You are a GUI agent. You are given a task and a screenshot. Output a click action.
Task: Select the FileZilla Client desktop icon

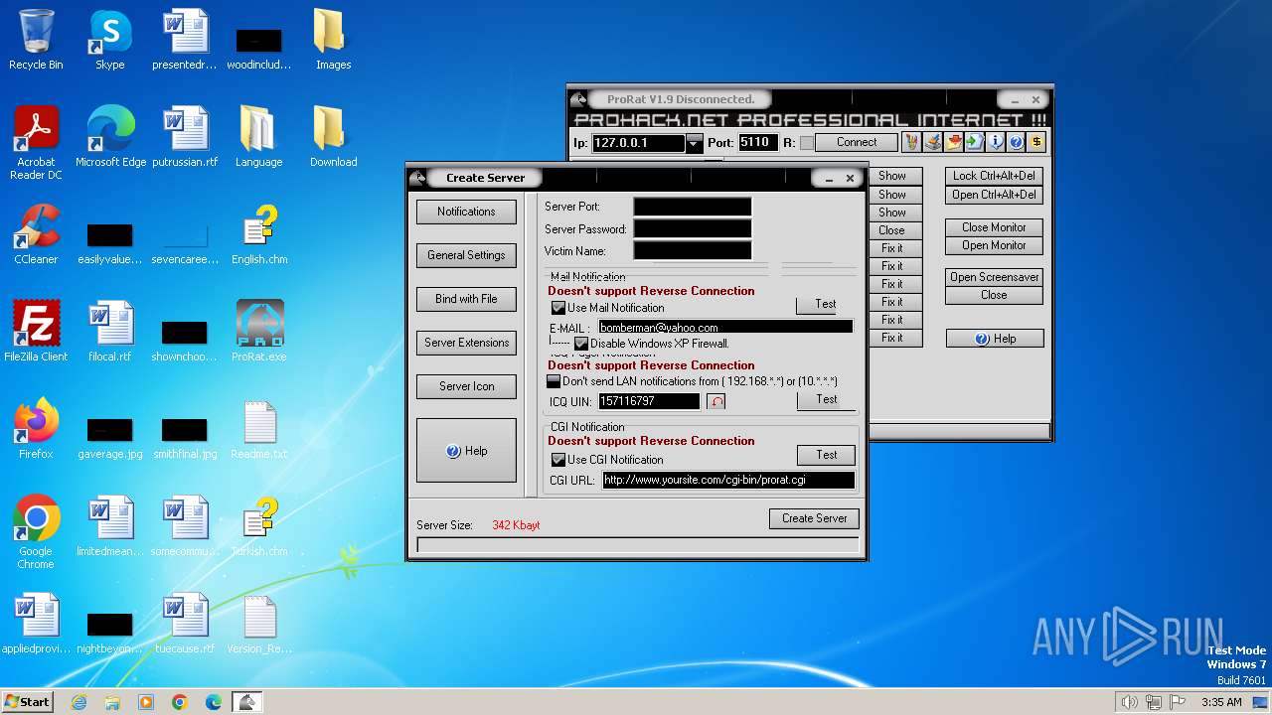pyautogui.click(x=36, y=332)
